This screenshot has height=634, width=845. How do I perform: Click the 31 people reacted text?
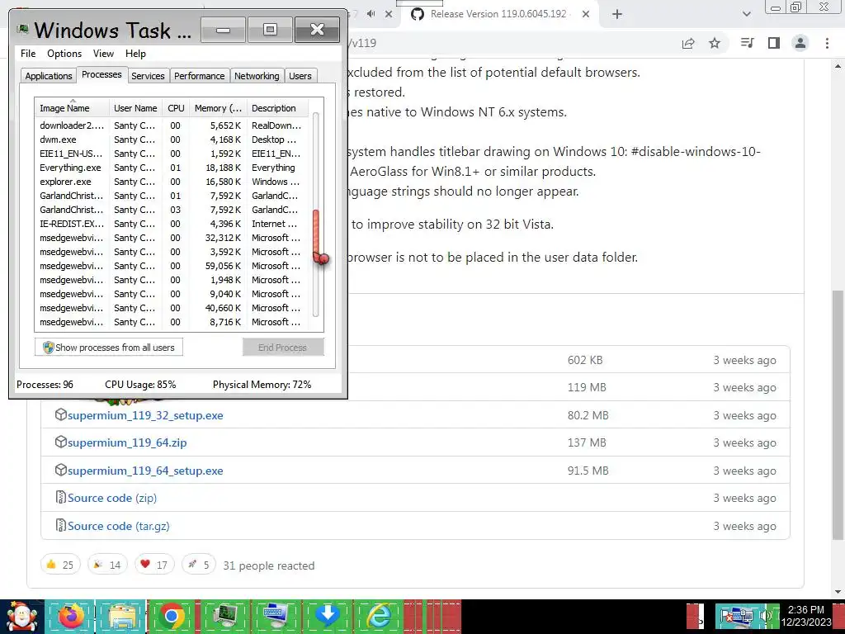click(x=269, y=565)
